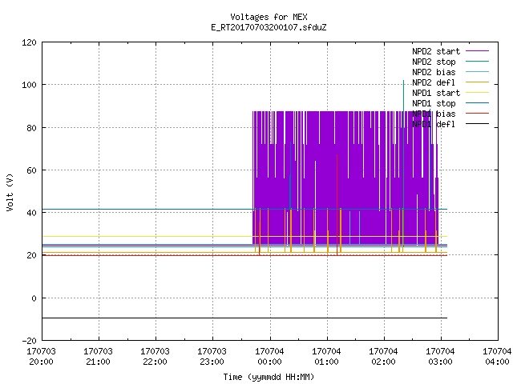
Task: Click the x-axis tick 170703 20:00
Action: click(41, 357)
